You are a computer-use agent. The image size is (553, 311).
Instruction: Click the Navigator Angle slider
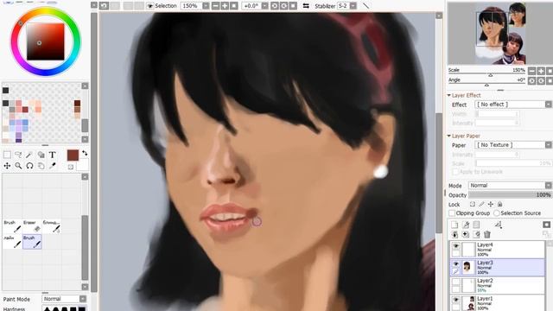point(486,83)
